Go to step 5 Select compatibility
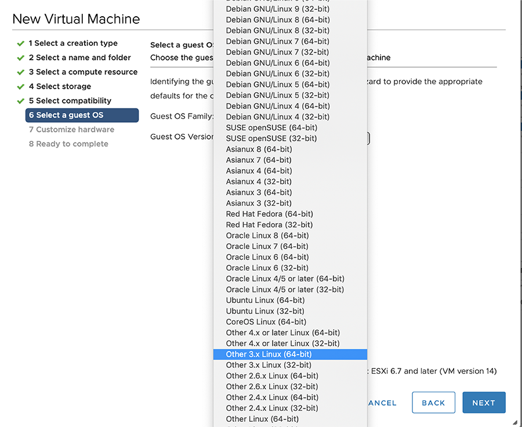 (70, 101)
